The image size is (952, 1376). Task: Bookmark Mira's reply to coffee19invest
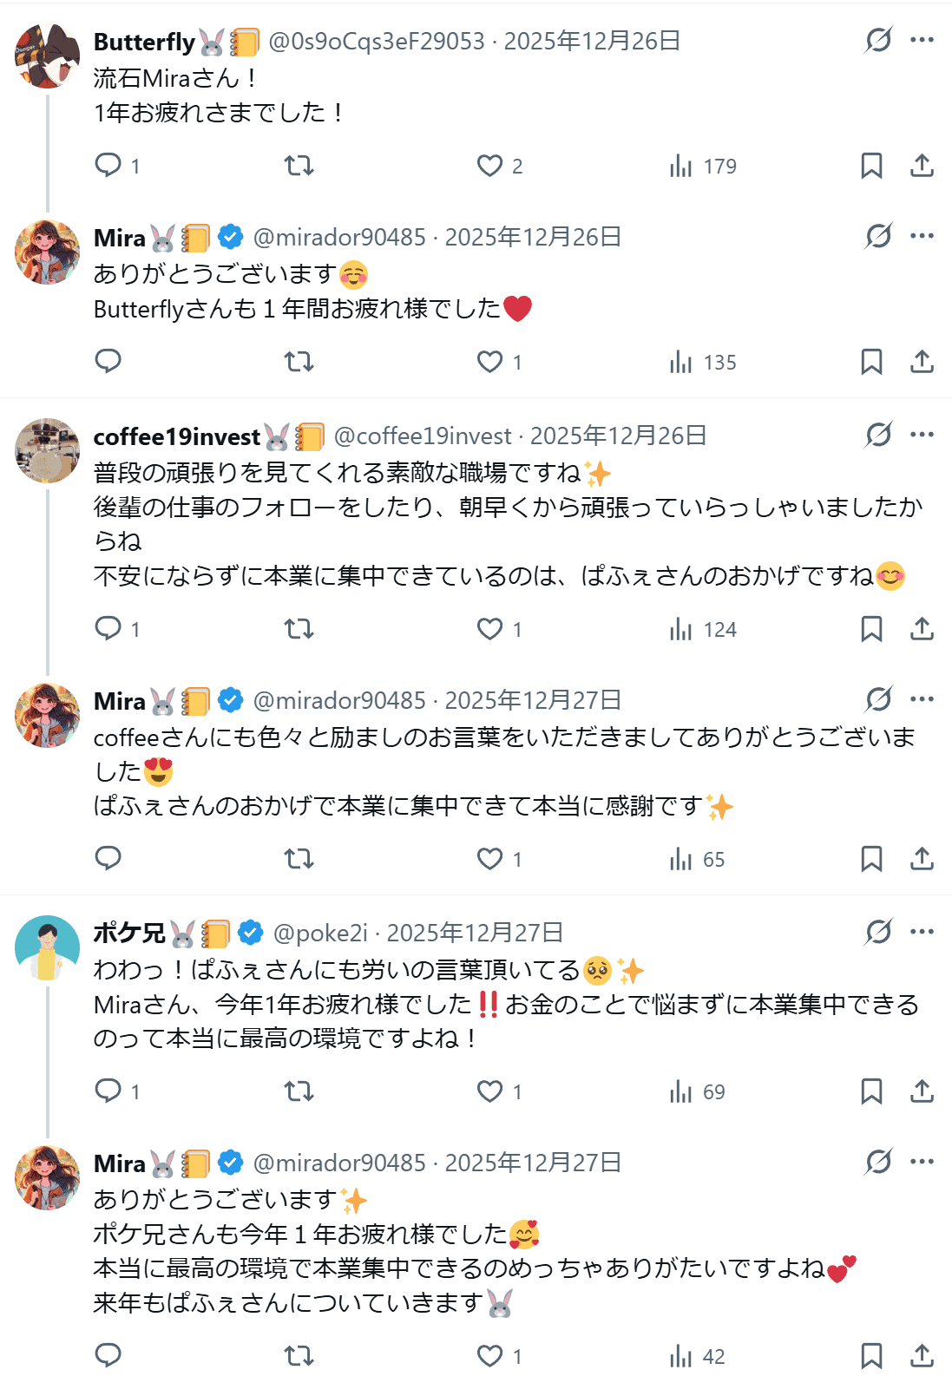click(x=871, y=859)
